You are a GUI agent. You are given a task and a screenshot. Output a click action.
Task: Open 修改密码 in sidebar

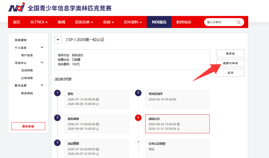click(x=27, y=94)
